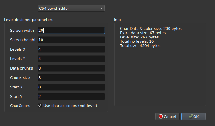Click 'Char Data & color size' line
The height and width of the screenshot is (126, 215).
(x=151, y=29)
